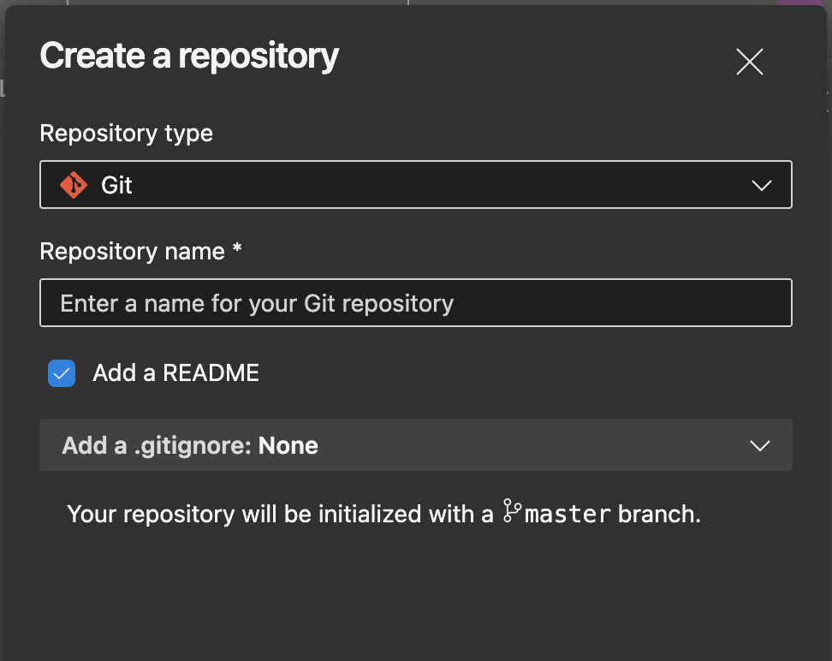The image size is (832, 661).
Task: Click the Create a repository heading
Action: (189, 57)
